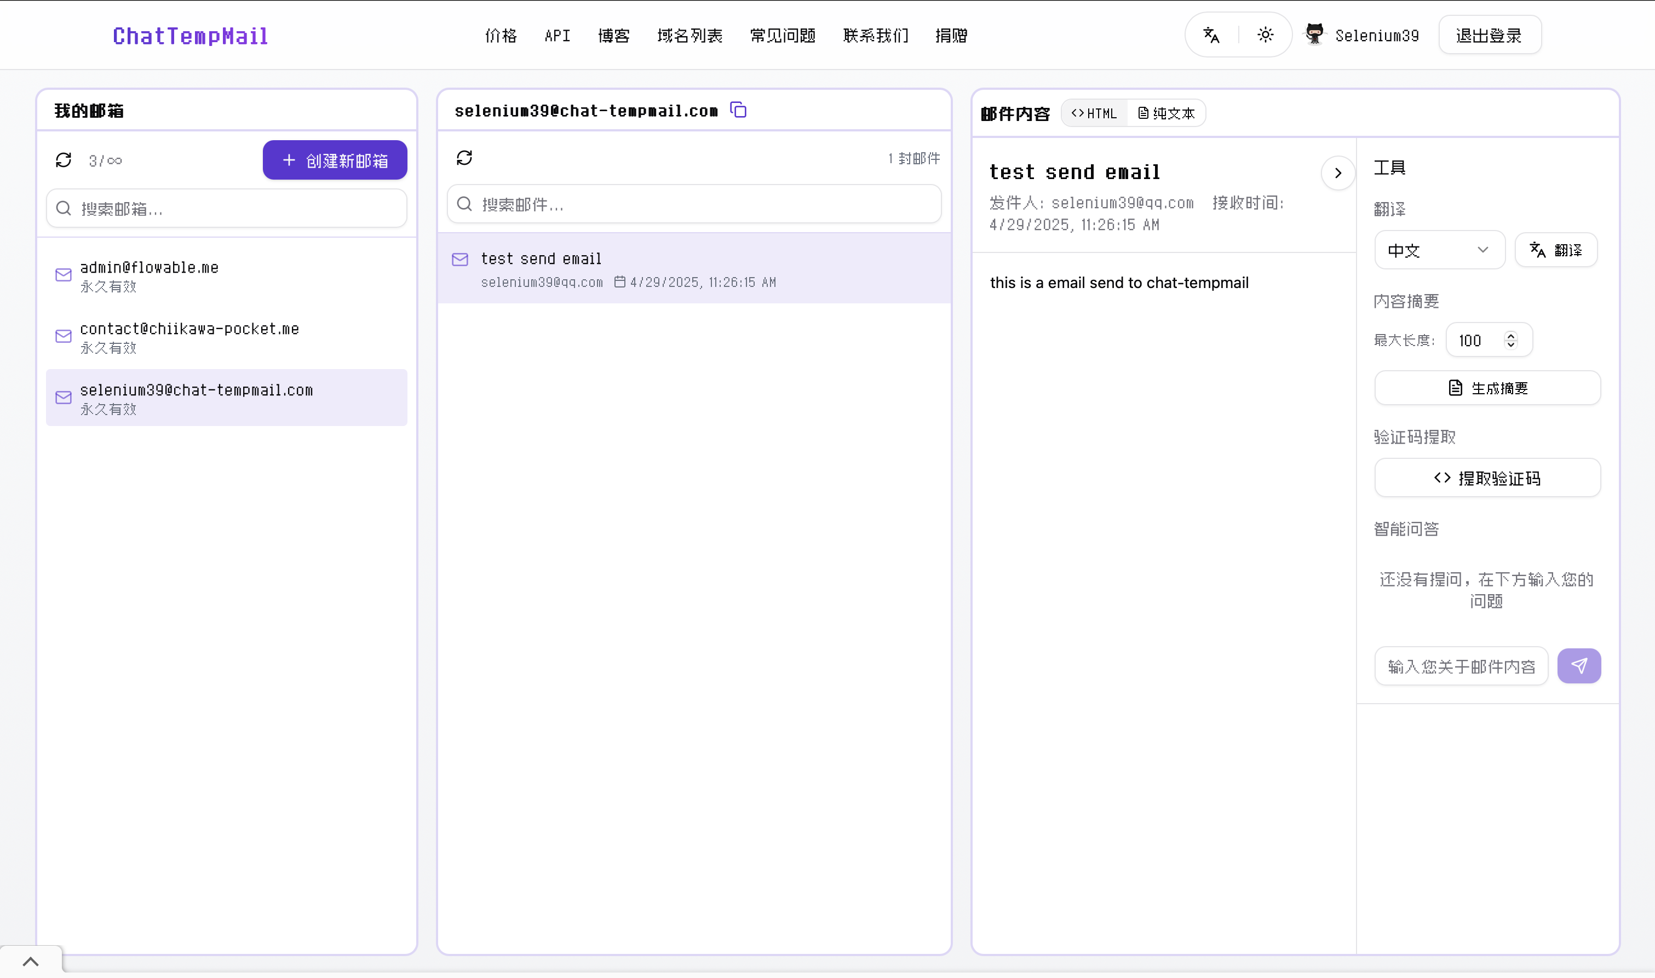Open the 域名列表 menu item
Viewport: 1655px width, 978px height.
[x=689, y=36]
